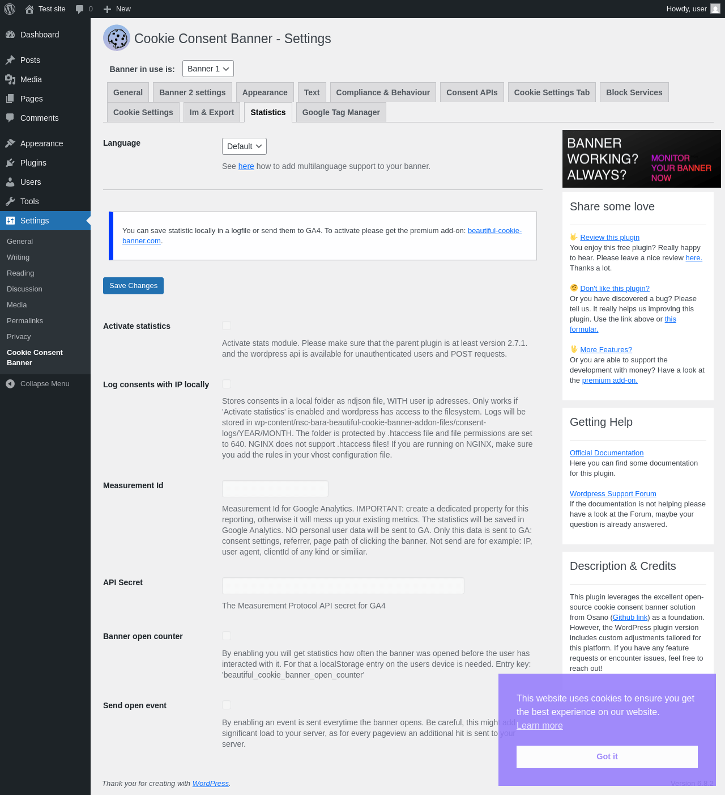The width and height of the screenshot is (725, 795).
Task: Open the Official Documentation link
Action: click(x=607, y=453)
